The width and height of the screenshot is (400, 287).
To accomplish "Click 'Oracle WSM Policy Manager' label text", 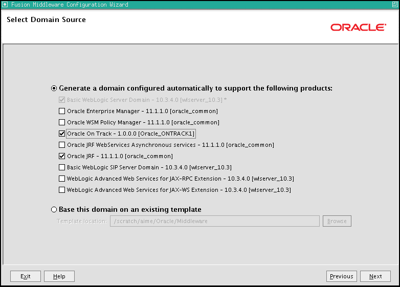I will pos(143,122).
